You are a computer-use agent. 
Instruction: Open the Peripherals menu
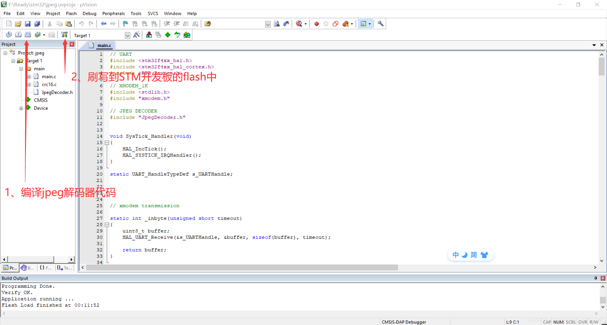point(113,14)
